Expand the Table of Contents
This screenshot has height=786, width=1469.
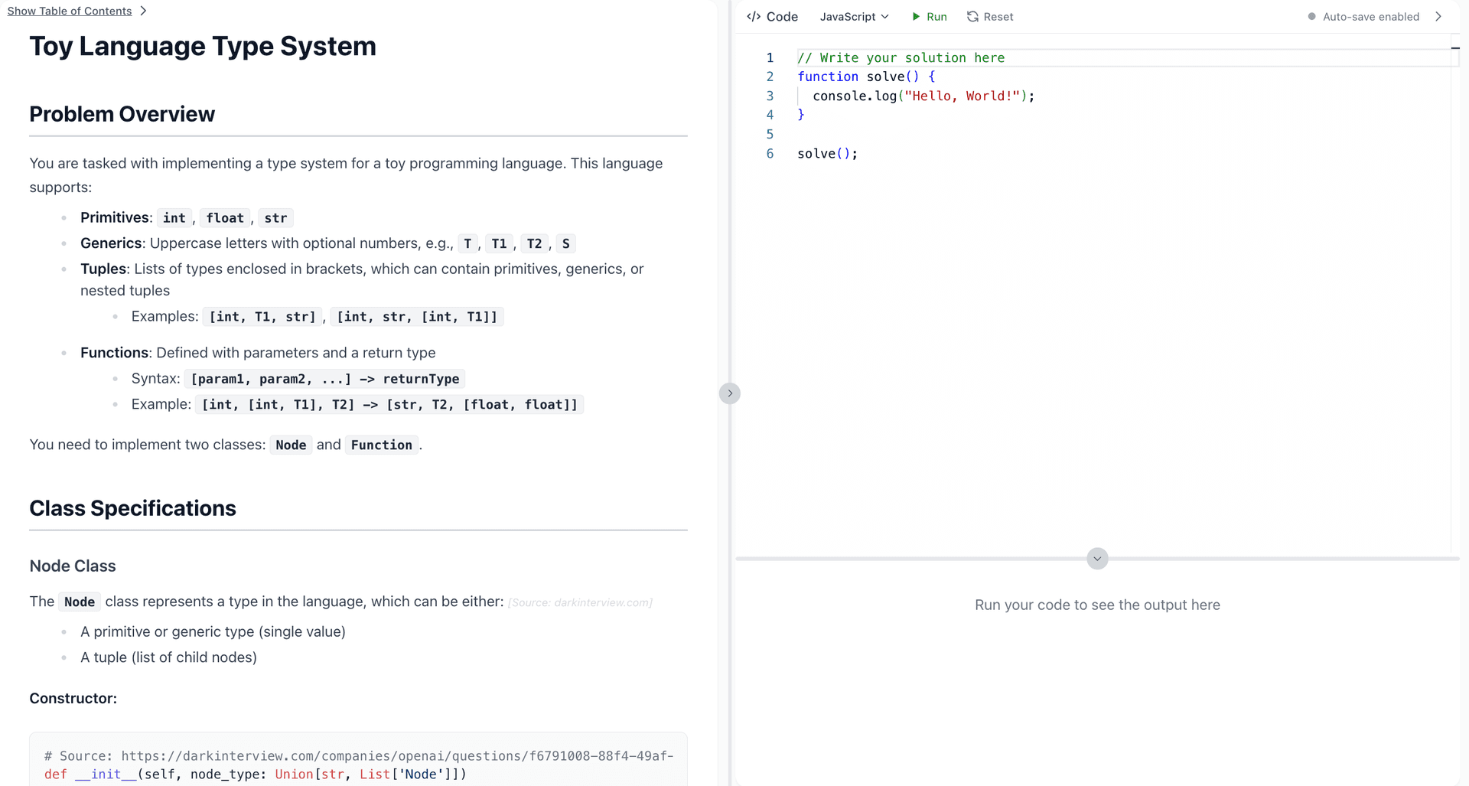70,11
